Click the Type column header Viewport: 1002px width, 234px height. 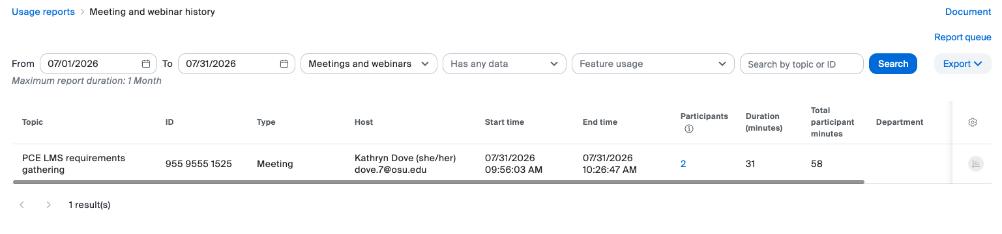click(266, 122)
